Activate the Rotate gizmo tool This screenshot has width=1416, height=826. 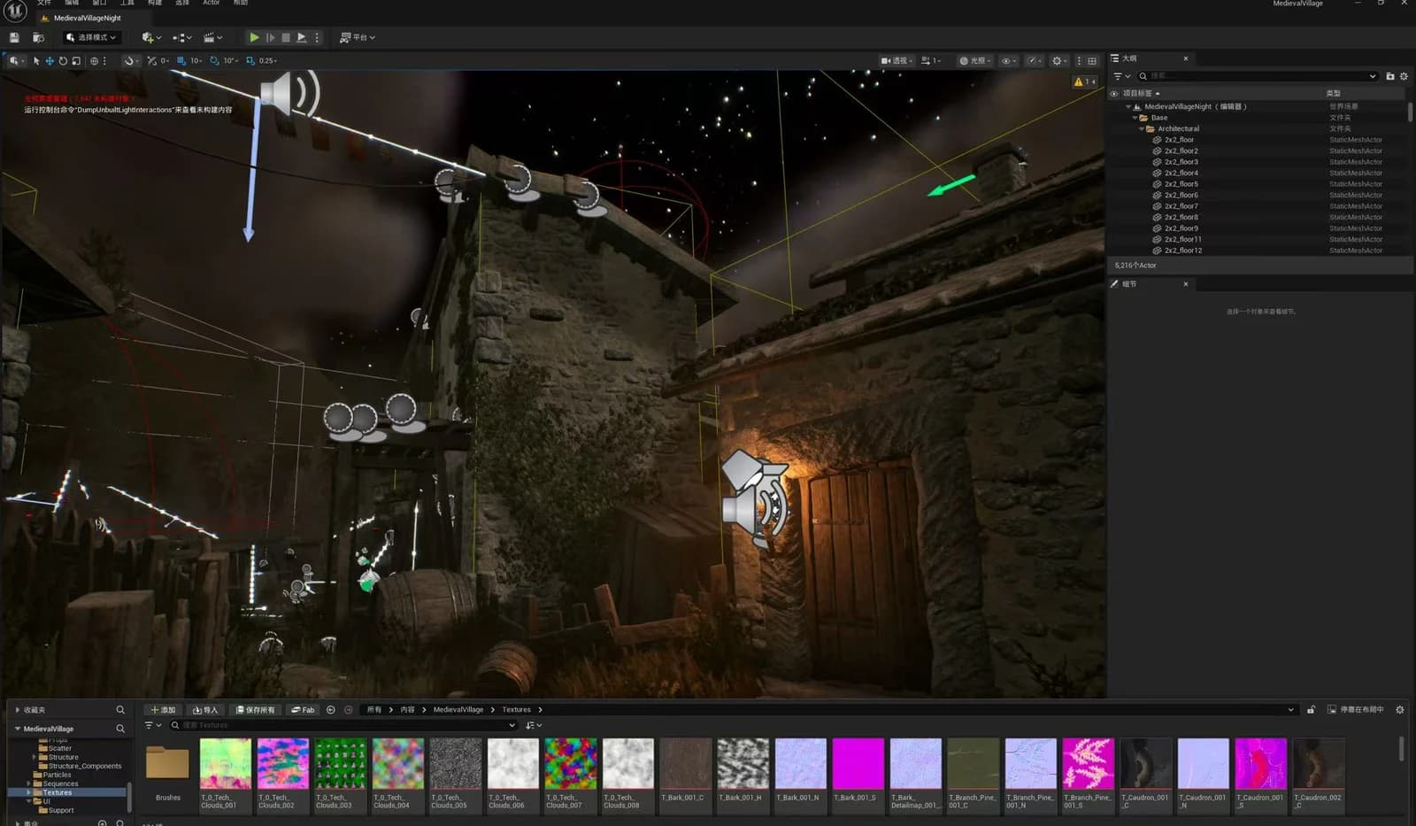[63, 61]
